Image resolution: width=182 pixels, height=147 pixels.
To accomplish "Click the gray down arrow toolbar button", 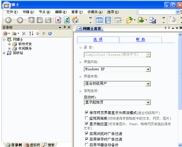I will pos(40,20).
